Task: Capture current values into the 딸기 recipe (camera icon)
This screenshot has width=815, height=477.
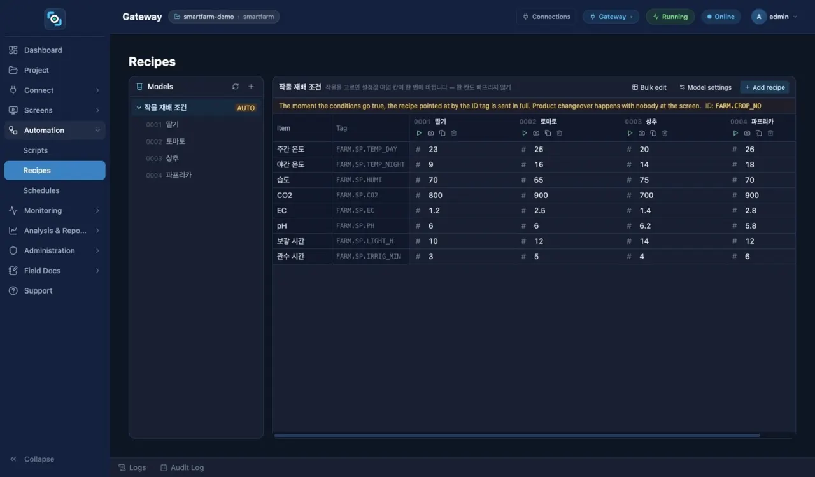Action: tap(430, 133)
